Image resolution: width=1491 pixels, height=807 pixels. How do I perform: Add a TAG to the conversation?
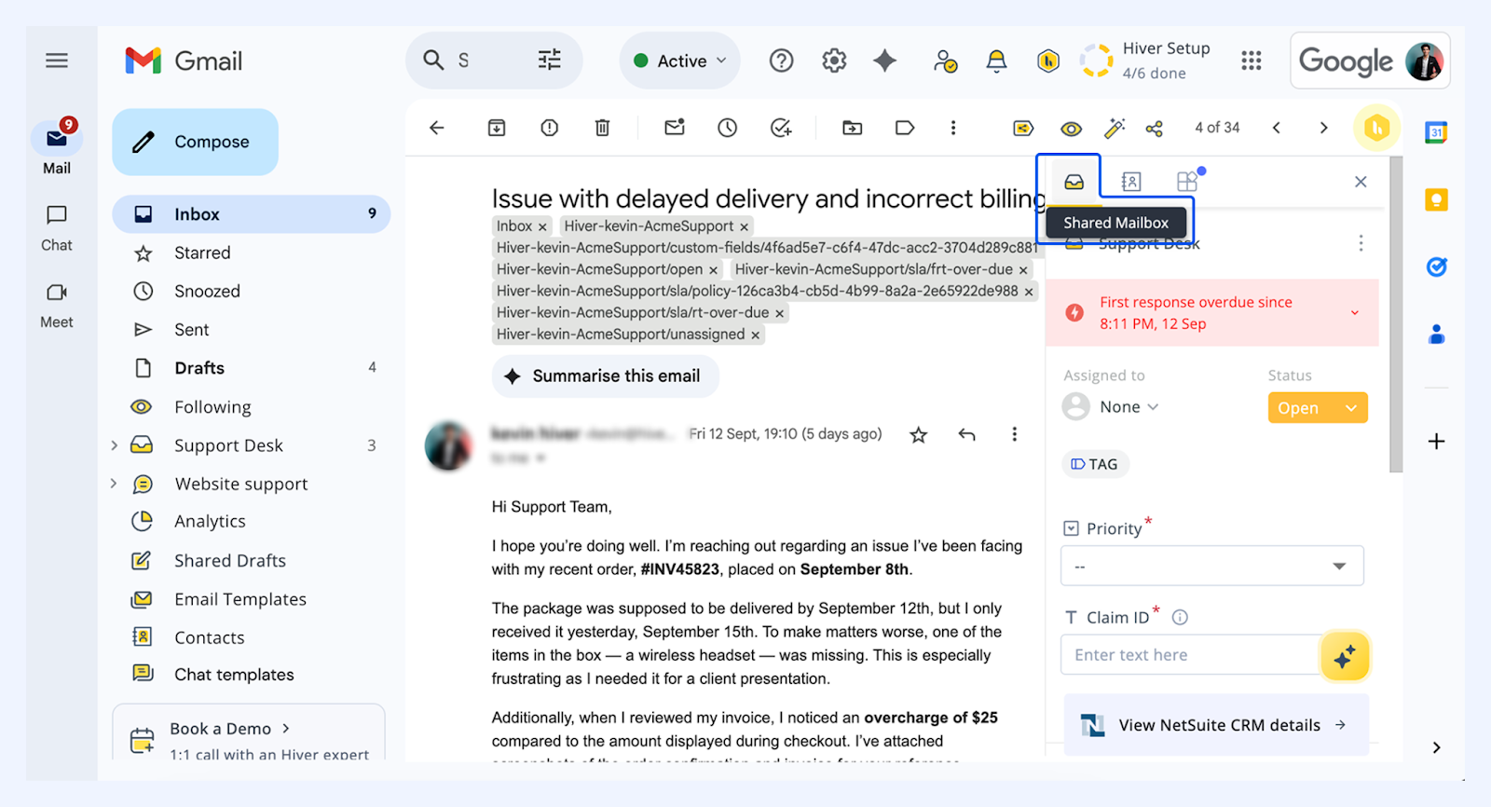[1095, 464]
